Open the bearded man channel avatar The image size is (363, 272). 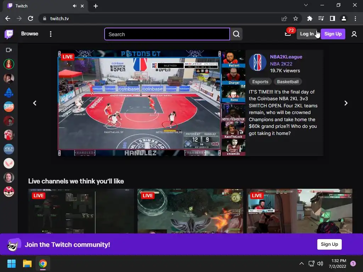click(x=9, y=178)
